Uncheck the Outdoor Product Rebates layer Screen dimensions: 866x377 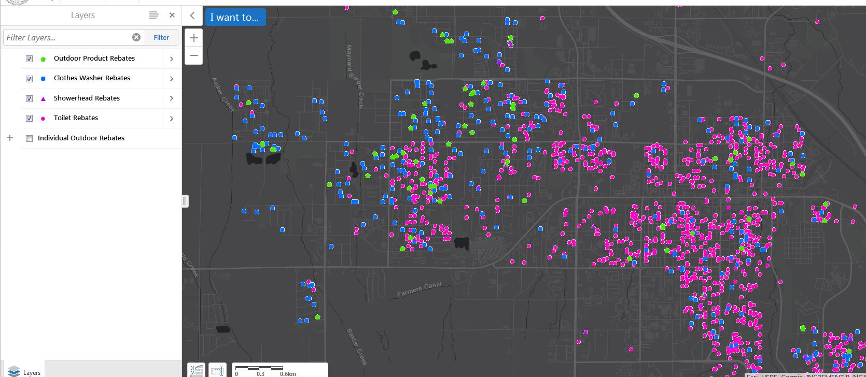(x=29, y=59)
